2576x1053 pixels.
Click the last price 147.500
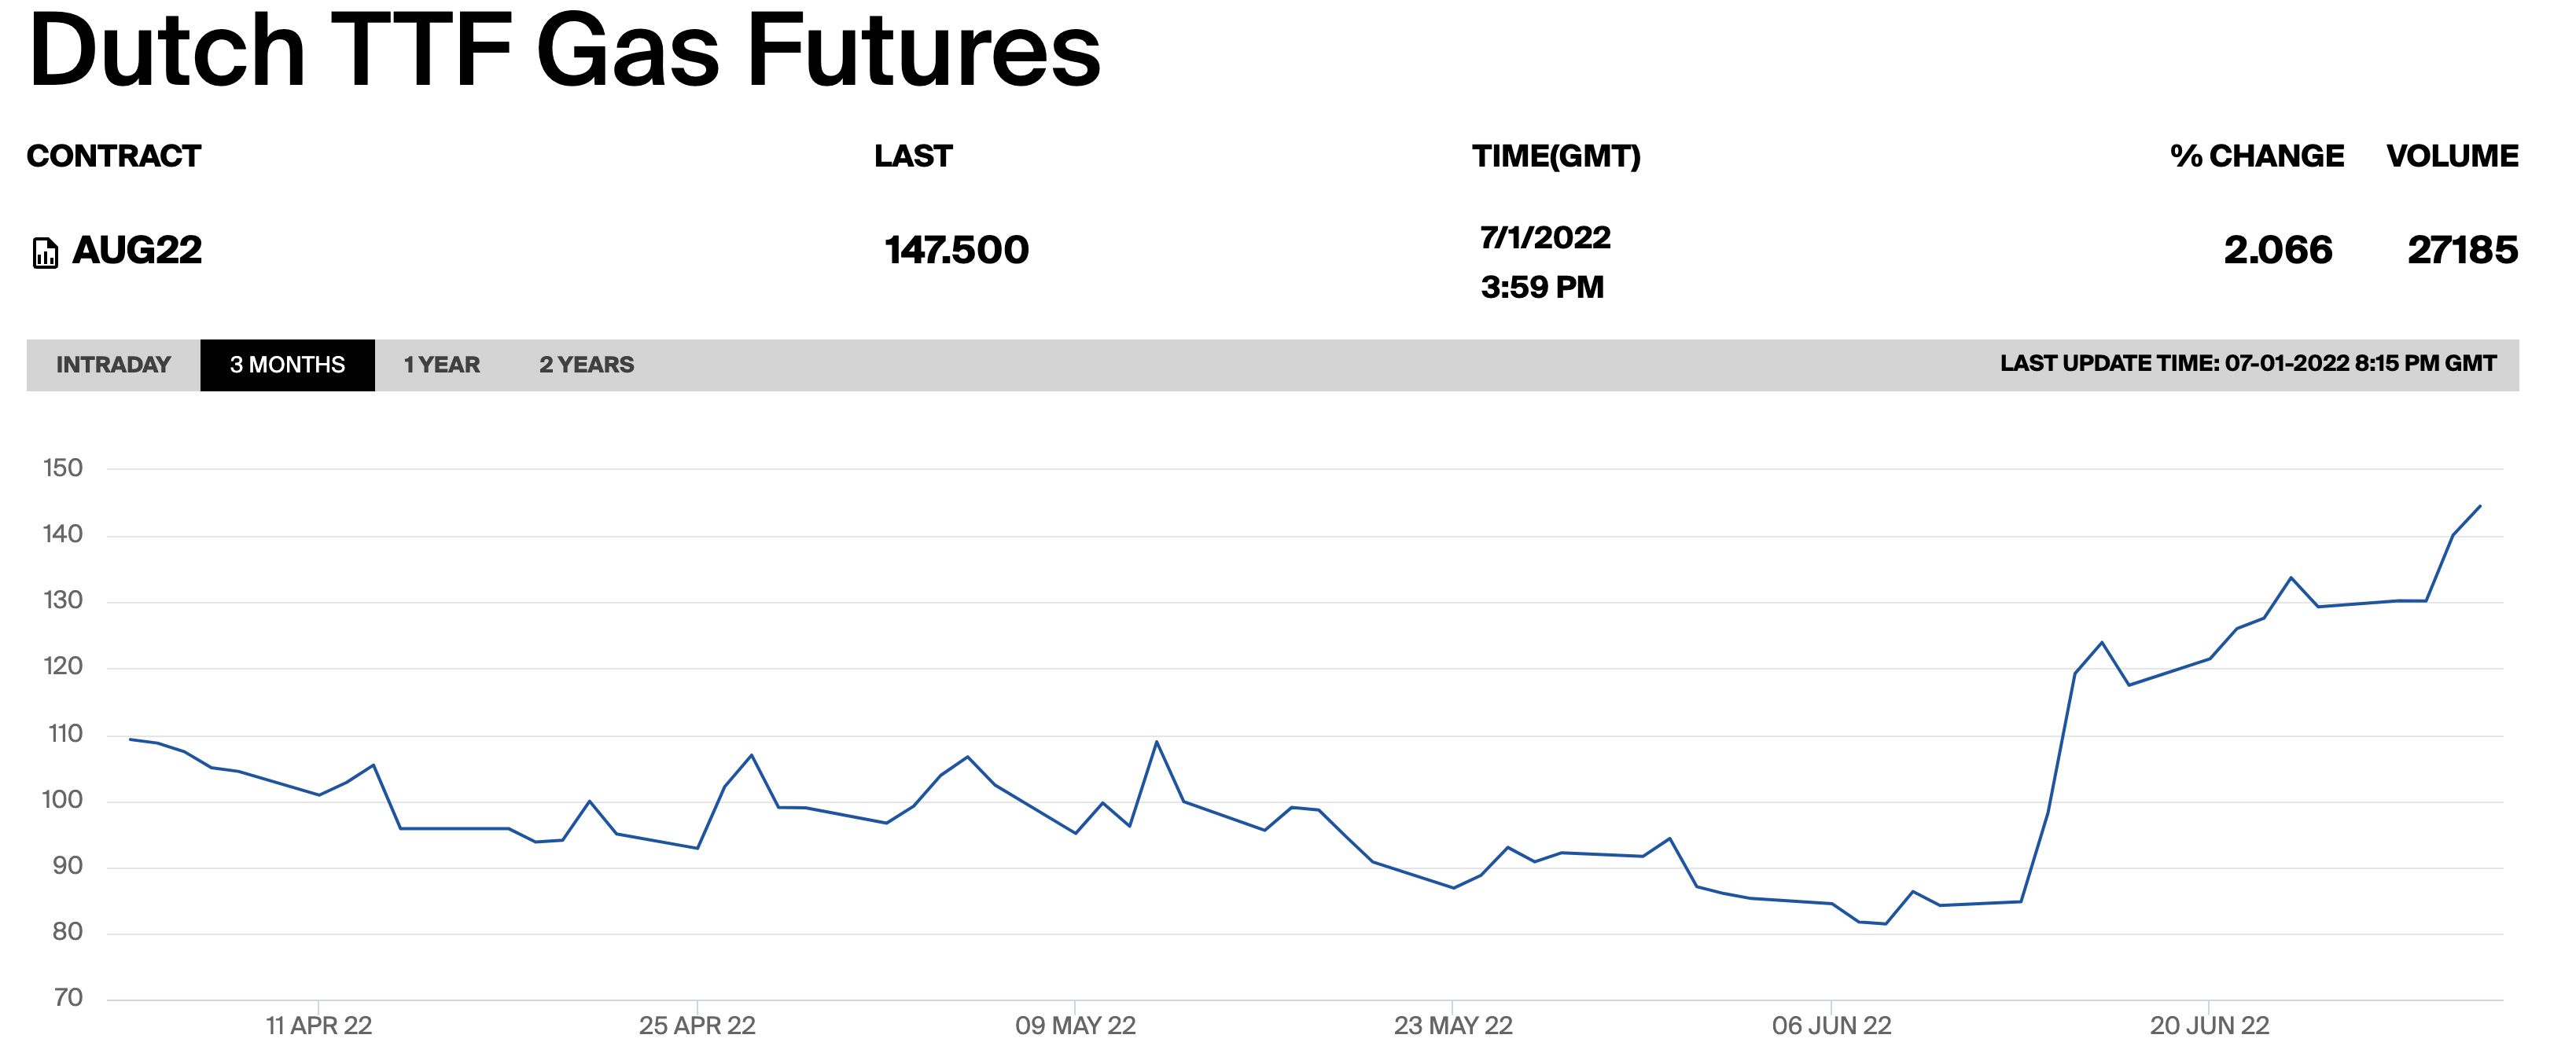click(x=956, y=250)
